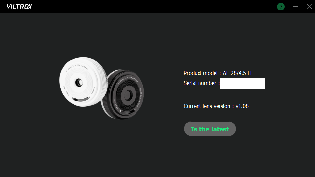The width and height of the screenshot is (315, 177).
Task: Close the Viltrox updater window
Action: point(309,7)
